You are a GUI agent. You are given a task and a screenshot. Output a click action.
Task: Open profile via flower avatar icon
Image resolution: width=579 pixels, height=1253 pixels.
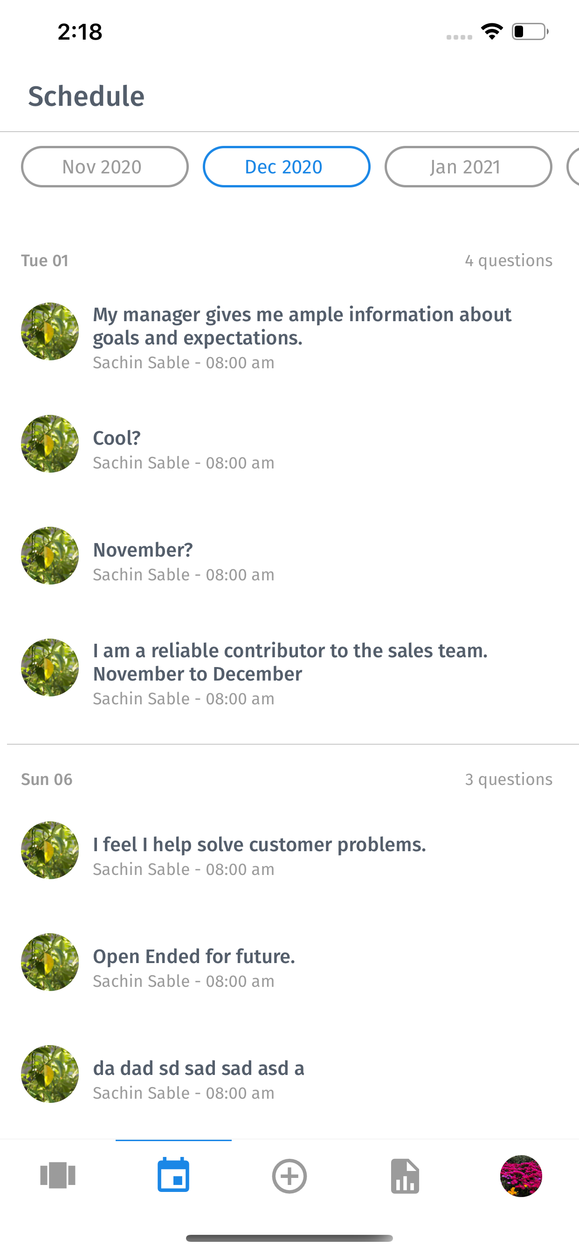[521, 1176]
